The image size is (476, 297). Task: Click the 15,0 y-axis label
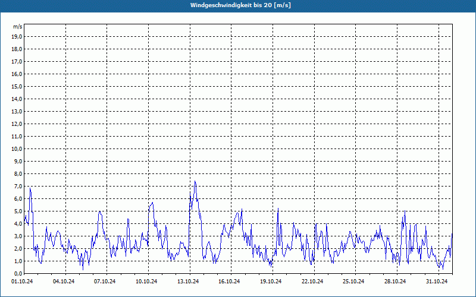coord(17,86)
